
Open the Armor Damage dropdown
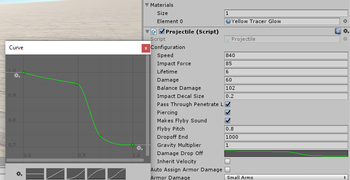(x=286, y=178)
